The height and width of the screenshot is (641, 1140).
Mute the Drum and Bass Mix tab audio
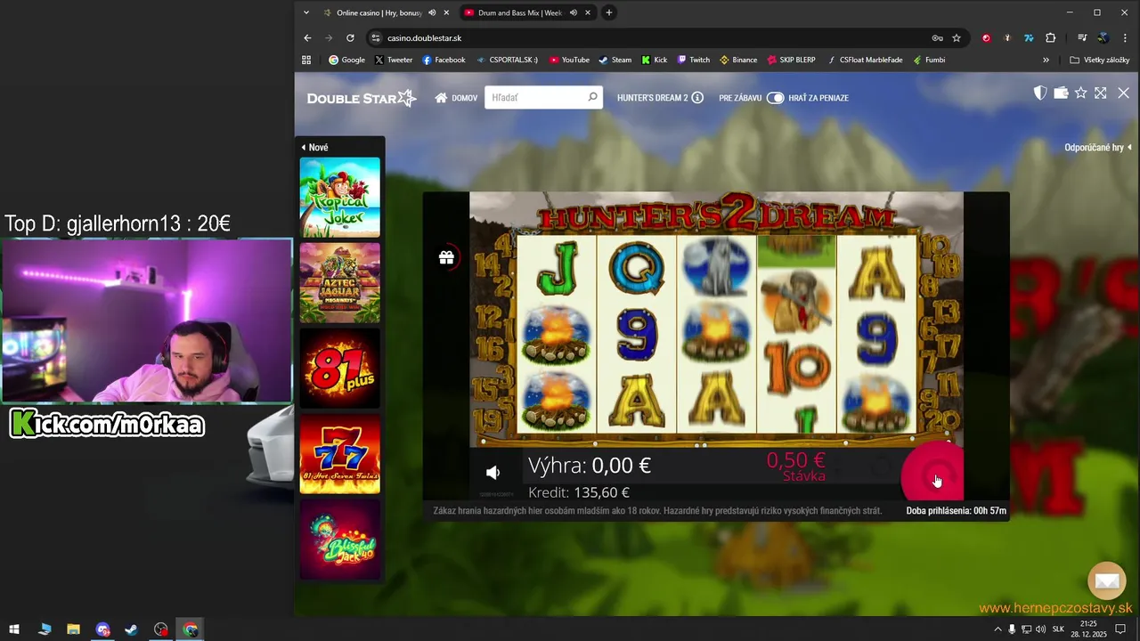[x=573, y=12]
